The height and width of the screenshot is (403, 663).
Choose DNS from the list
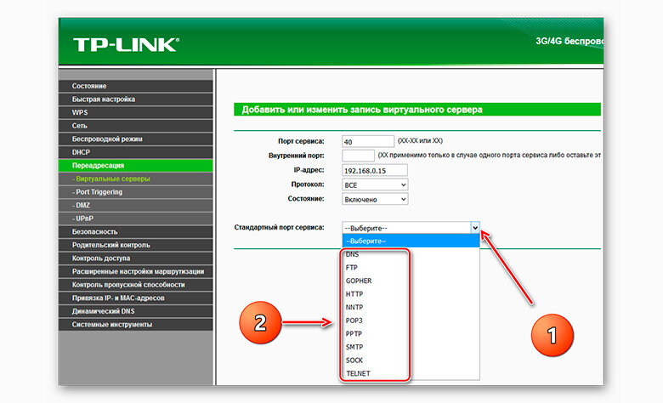[411, 254]
